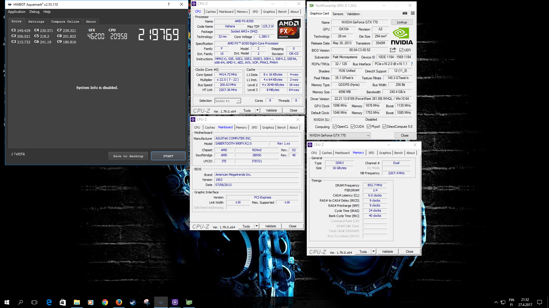The image size is (549, 308).
Task: Click the NVIDIA logo in GPU-Z
Action: point(402,36)
